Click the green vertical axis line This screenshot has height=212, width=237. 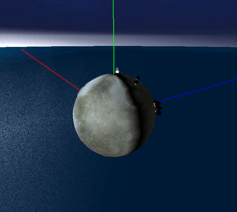click(114, 37)
